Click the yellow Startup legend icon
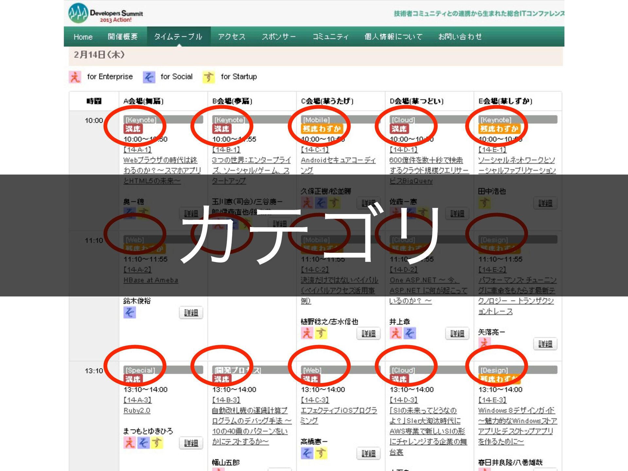The height and width of the screenshot is (471, 628). click(208, 77)
